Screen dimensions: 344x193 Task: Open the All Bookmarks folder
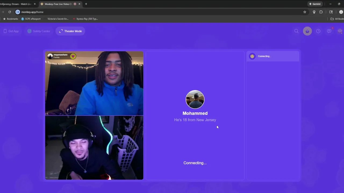click(x=337, y=19)
